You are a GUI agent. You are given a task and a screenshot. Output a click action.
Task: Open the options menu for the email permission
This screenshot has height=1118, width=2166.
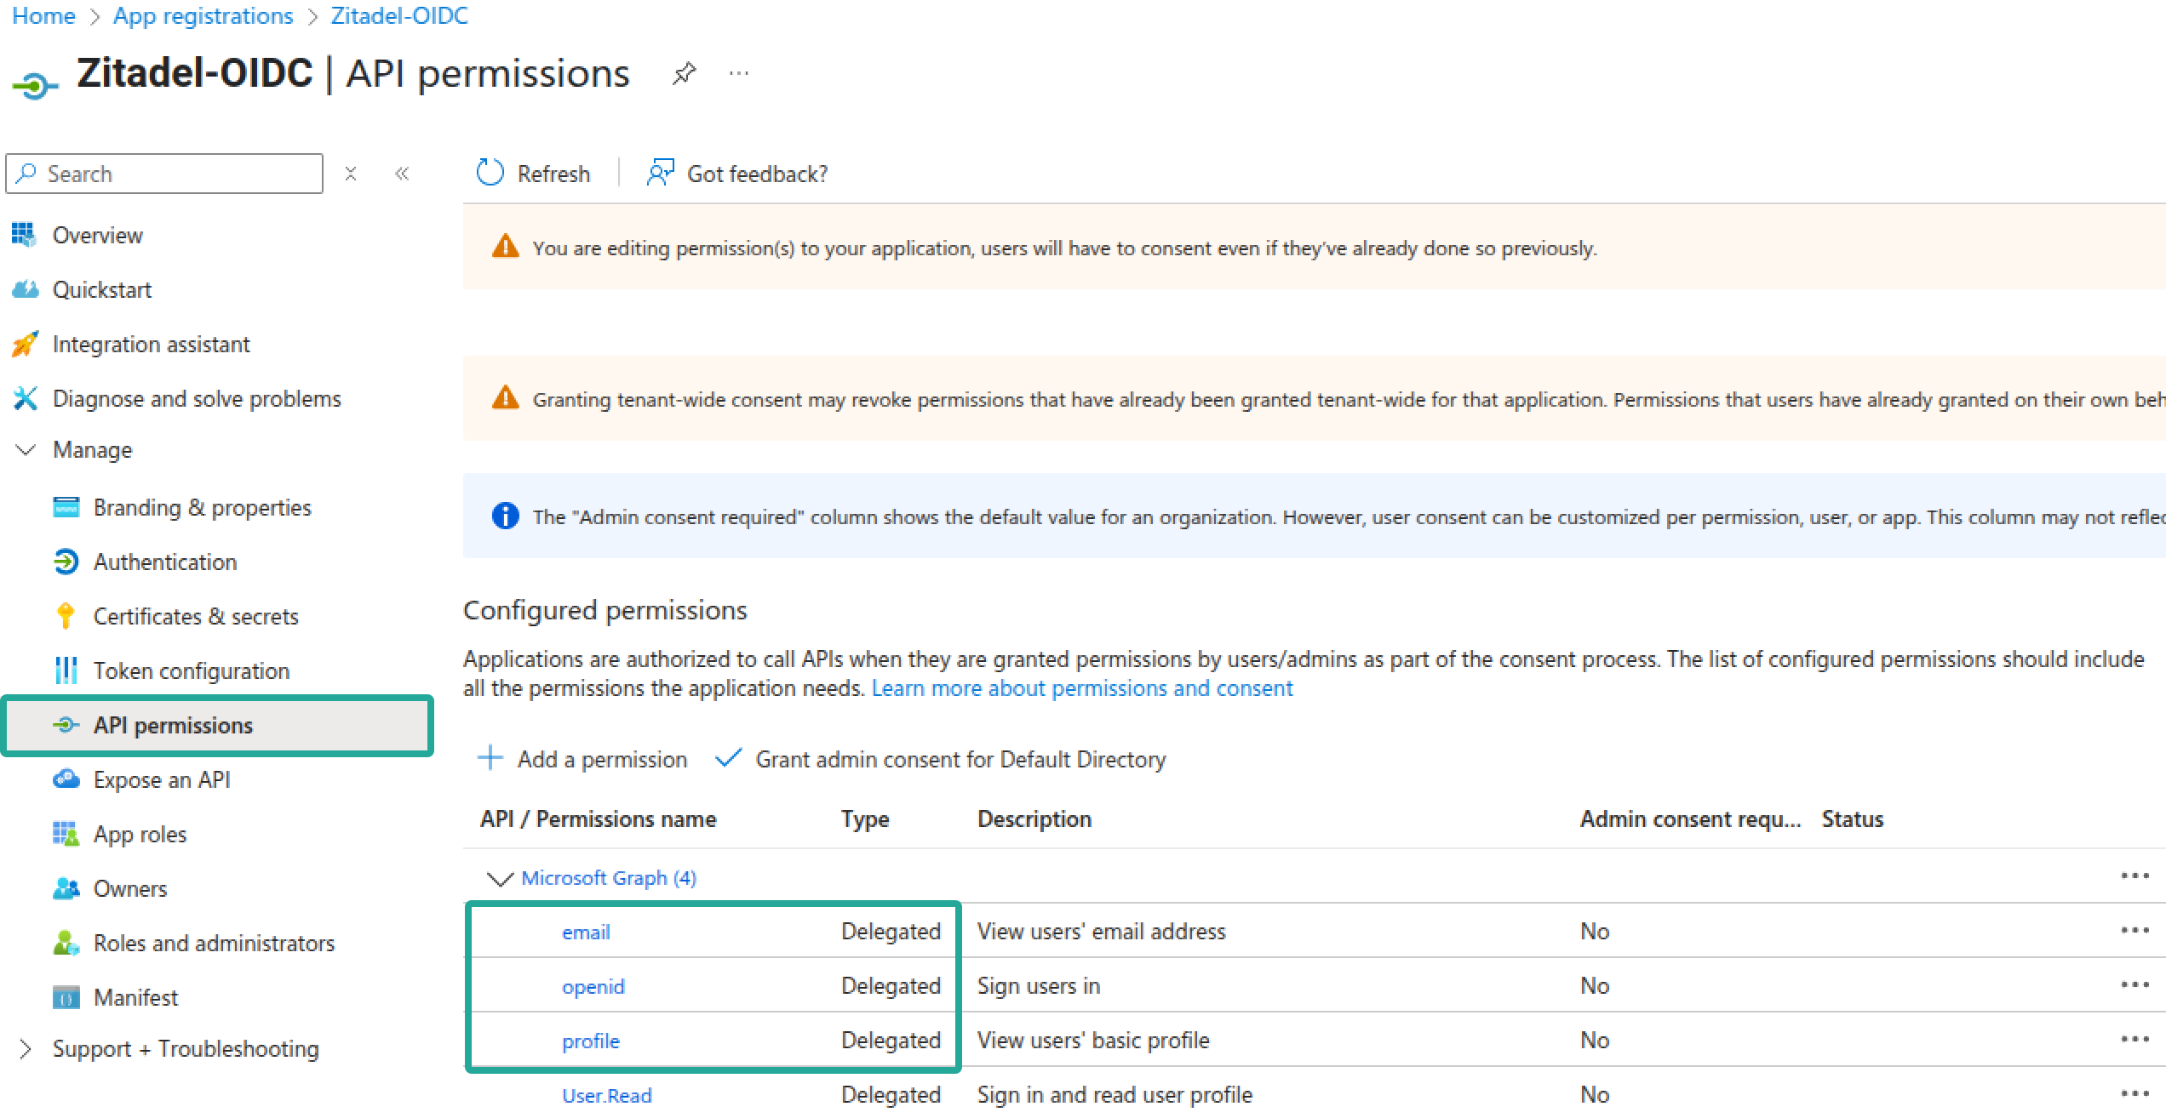pyautogui.click(x=2134, y=930)
